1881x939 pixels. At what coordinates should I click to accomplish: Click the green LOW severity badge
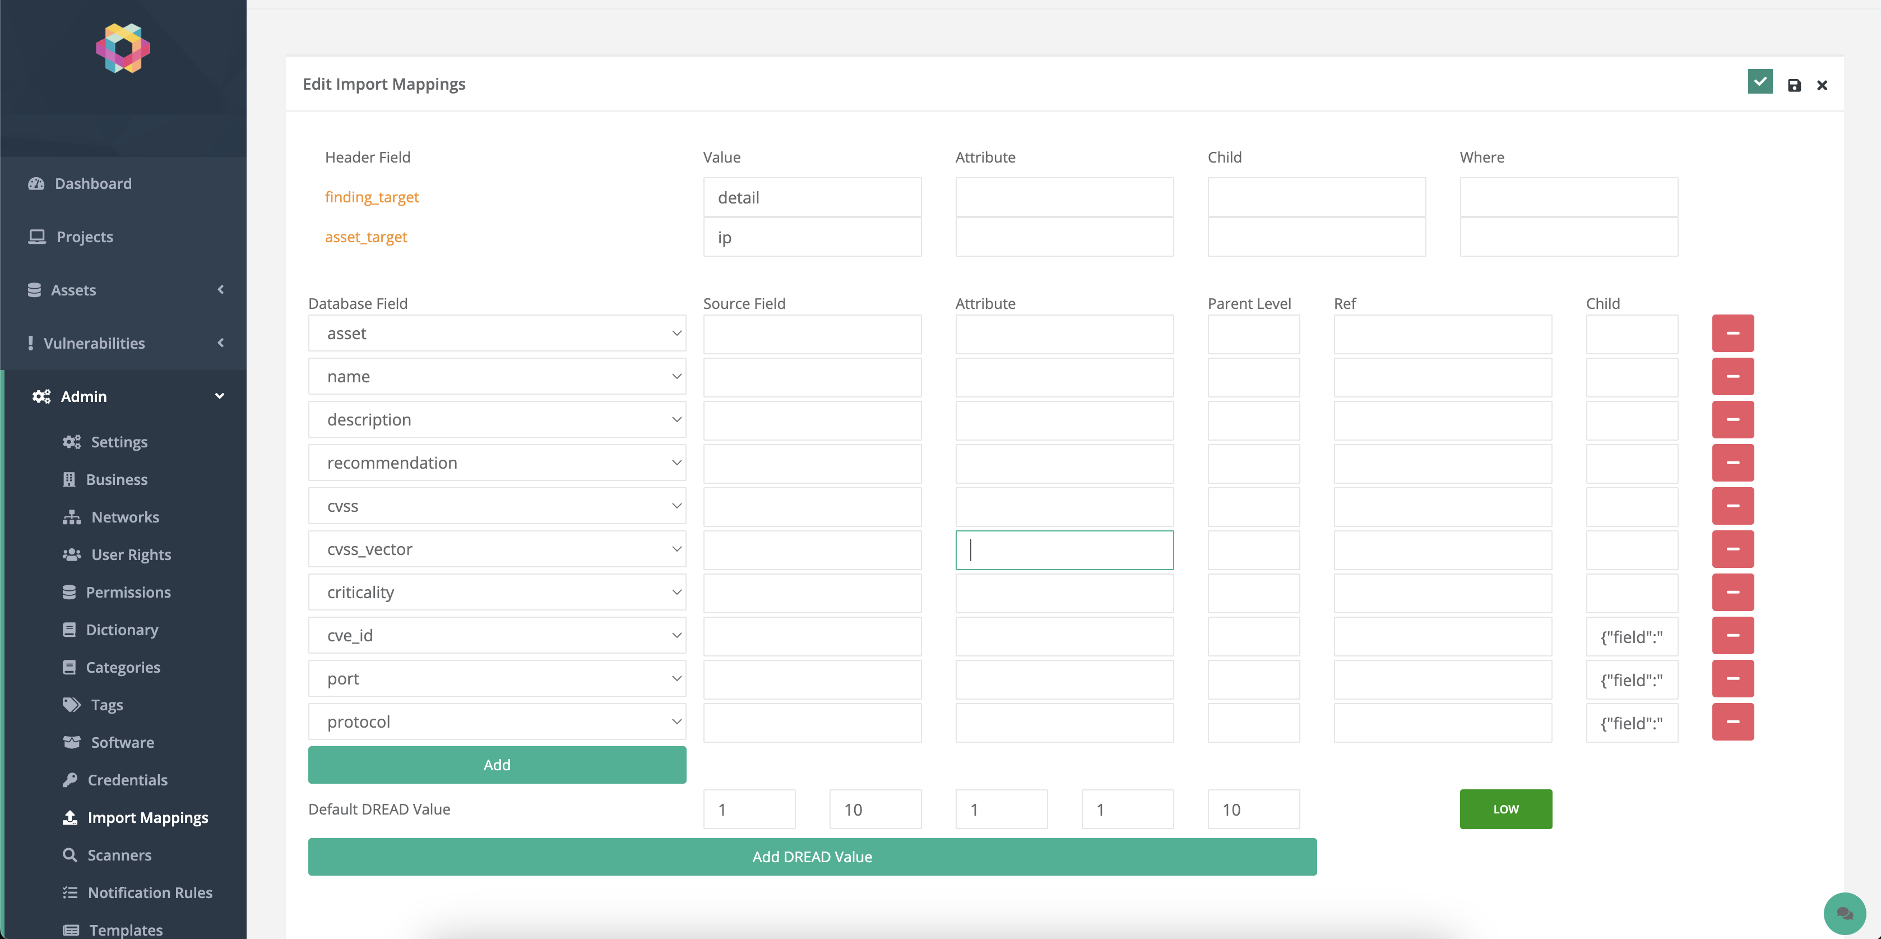point(1505,809)
